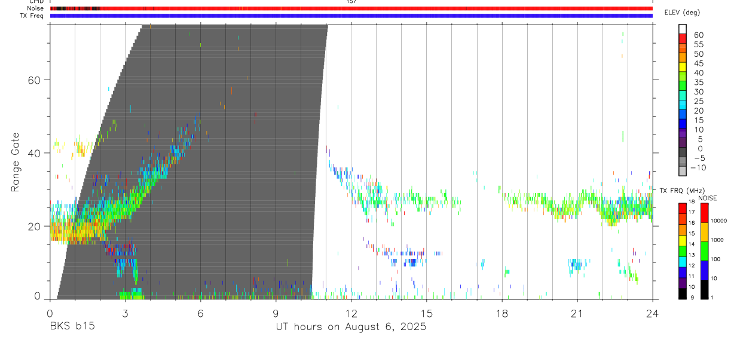The image size is (734, 339).
Task: Click the 'ELEV (deg)' colorbar title
Action: [x=681, y=13]
